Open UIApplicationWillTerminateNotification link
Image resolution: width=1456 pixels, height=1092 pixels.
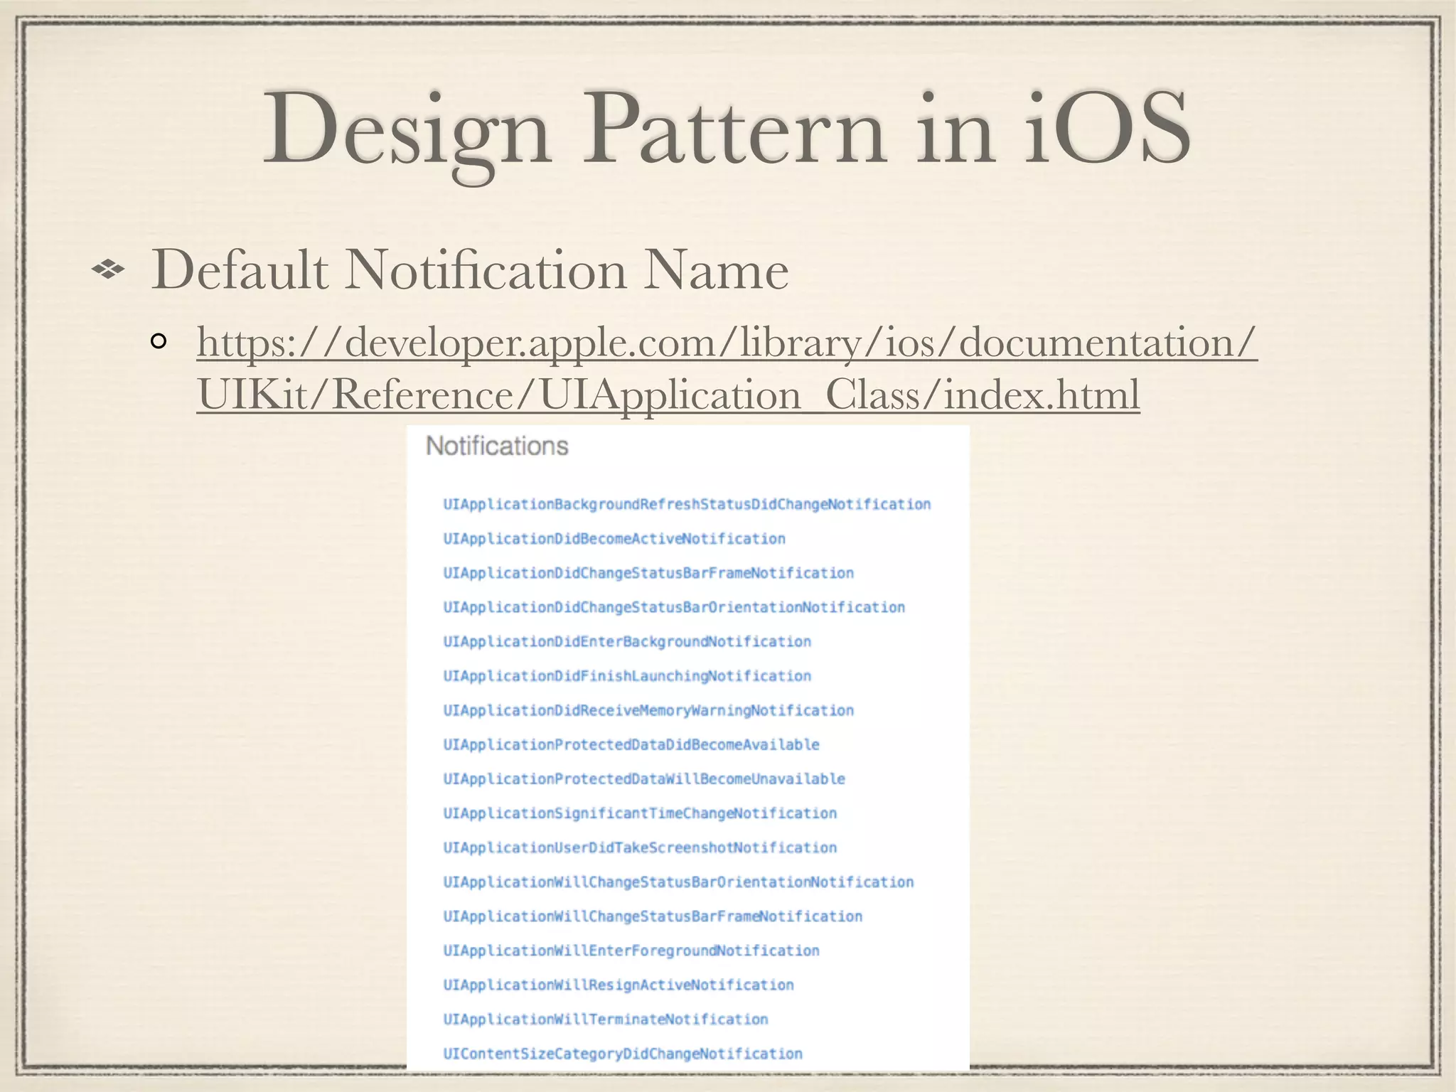point(606,1019)
